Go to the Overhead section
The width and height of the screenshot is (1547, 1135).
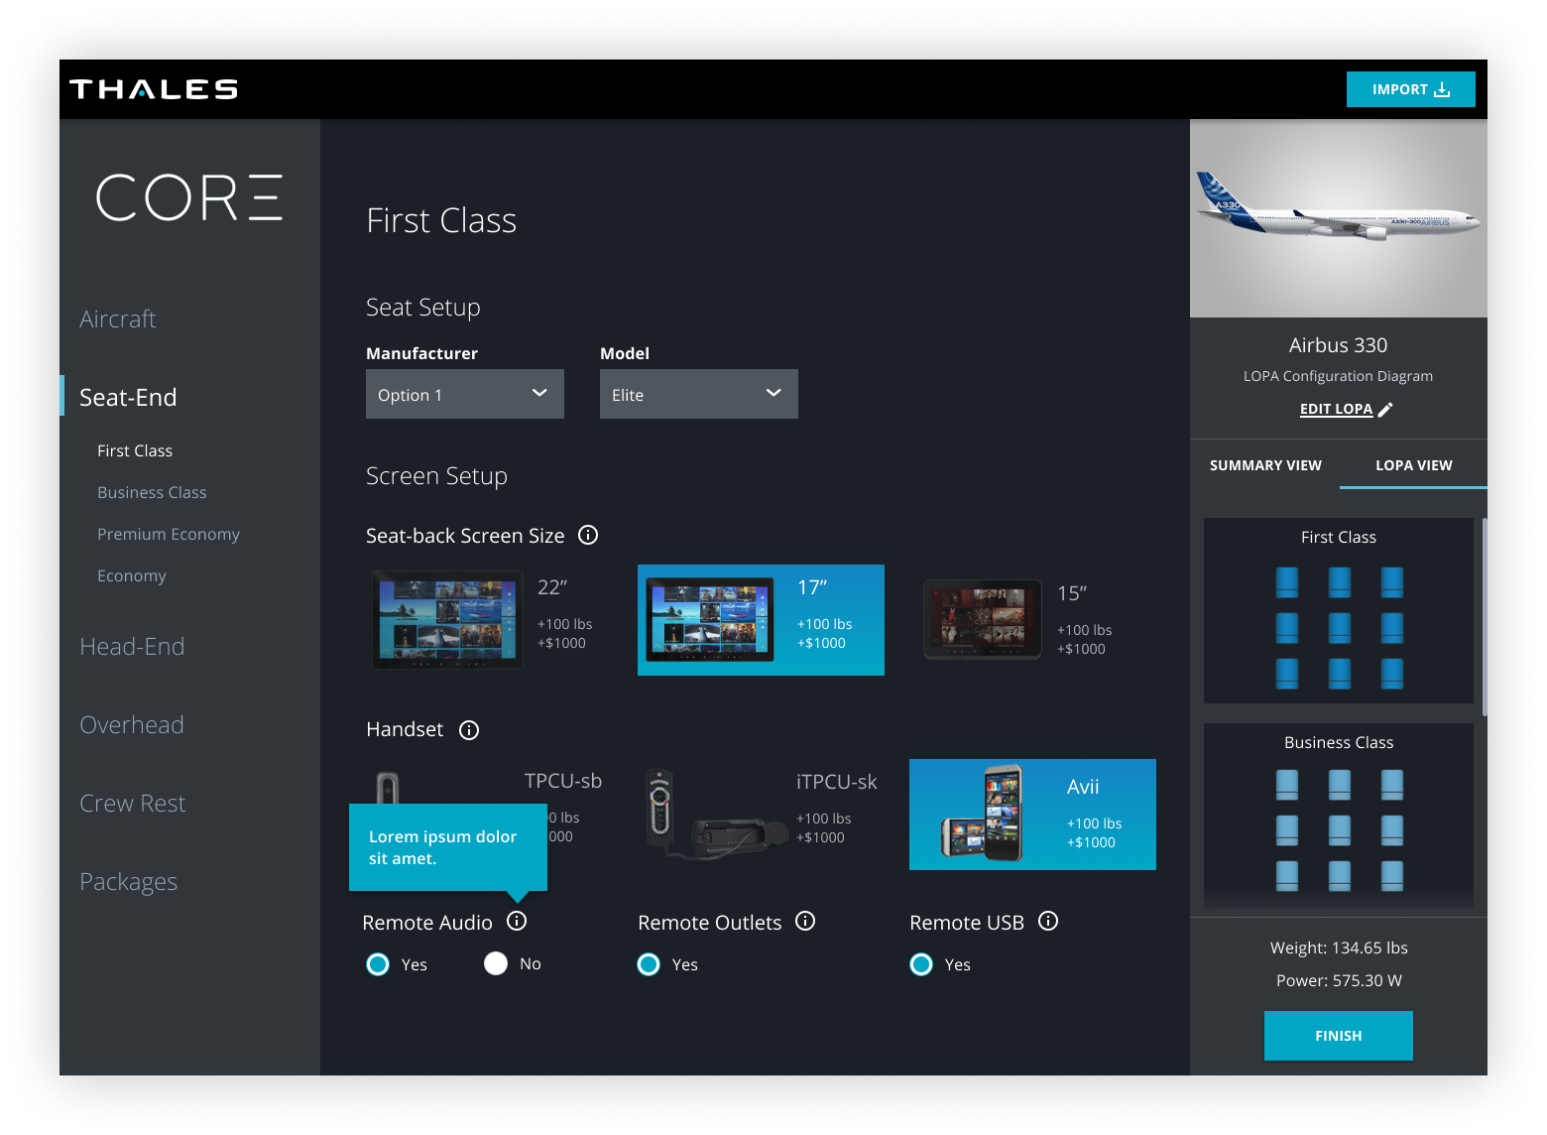coord(132,724)
